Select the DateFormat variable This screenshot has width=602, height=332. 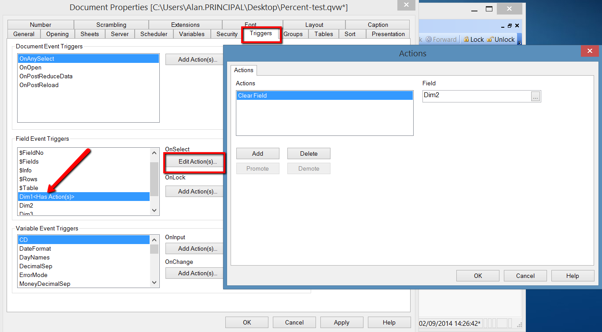tap(84, 248)
